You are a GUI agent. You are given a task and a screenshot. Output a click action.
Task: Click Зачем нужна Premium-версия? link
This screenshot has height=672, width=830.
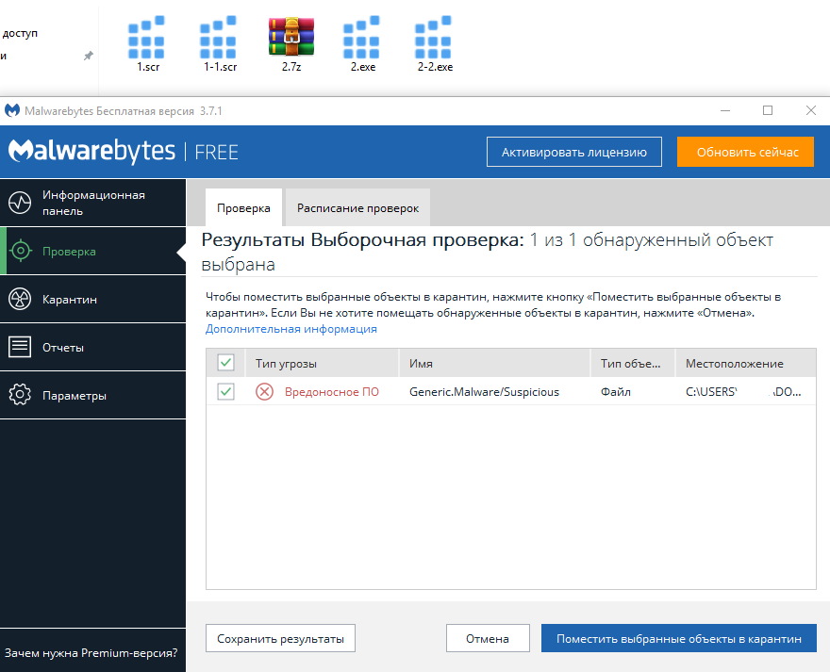point(91,653)
